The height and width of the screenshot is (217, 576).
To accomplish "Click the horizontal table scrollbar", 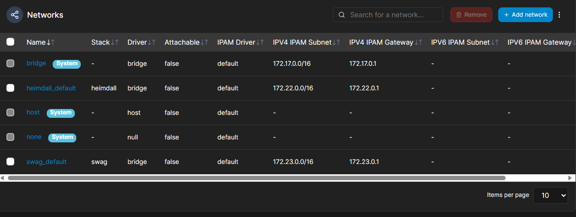I will (x=256, y=178).
